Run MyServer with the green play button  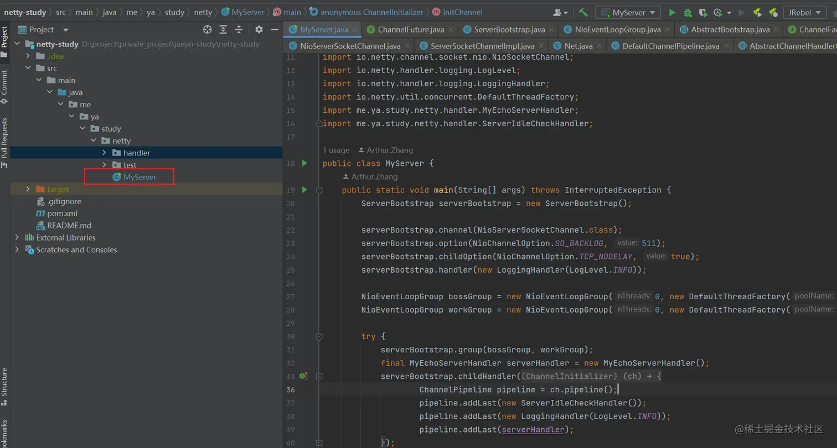(672, 12)
